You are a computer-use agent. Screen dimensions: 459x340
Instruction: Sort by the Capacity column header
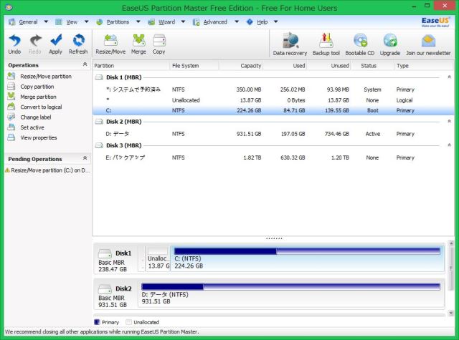tap(241, 66)
